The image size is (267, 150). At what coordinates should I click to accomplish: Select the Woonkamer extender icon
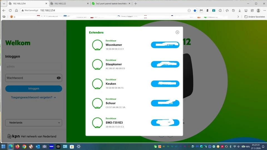click(97, 45)
